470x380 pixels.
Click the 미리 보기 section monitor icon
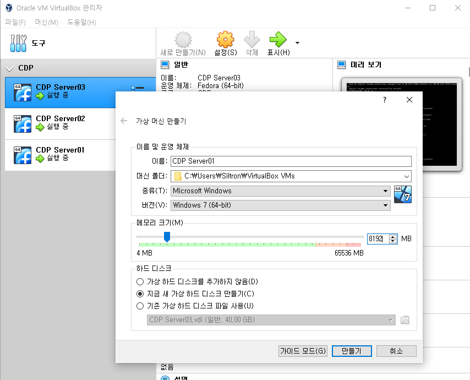(x=341, y=64)
